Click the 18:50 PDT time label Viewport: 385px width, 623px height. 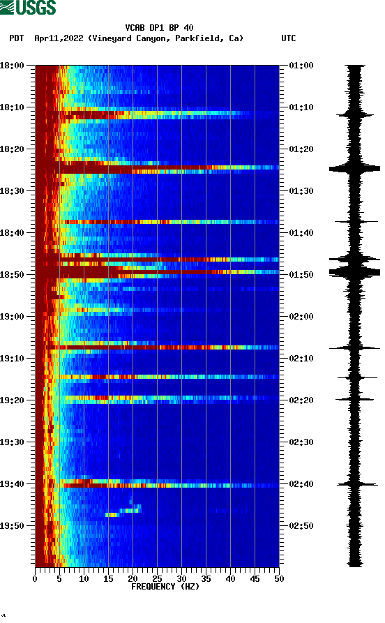click(12, 275)
